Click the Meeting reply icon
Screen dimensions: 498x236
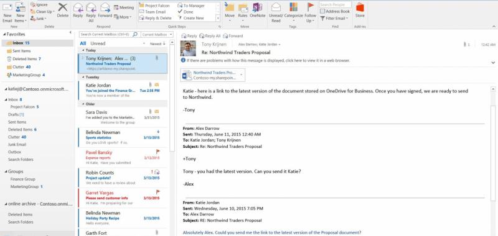pyautogui.click(x=116, y=7)
